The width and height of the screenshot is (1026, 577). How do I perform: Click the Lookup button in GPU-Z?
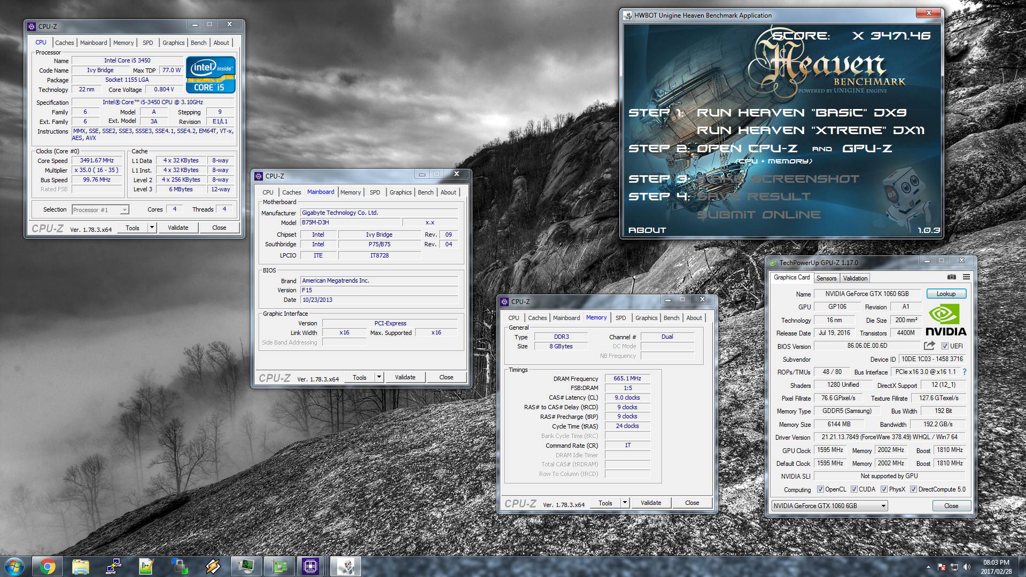tap(945, 294)
